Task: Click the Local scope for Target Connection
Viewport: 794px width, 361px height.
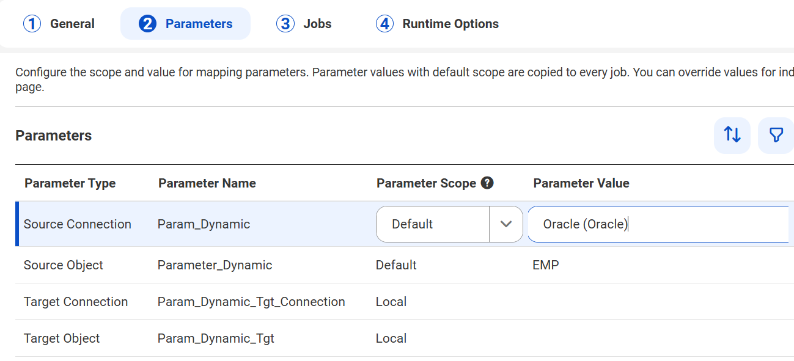Action: coord(391,302)
